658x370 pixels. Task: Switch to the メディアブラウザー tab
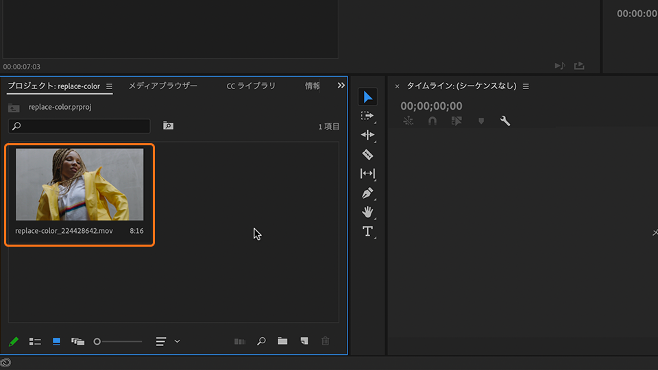click(162, 86)
